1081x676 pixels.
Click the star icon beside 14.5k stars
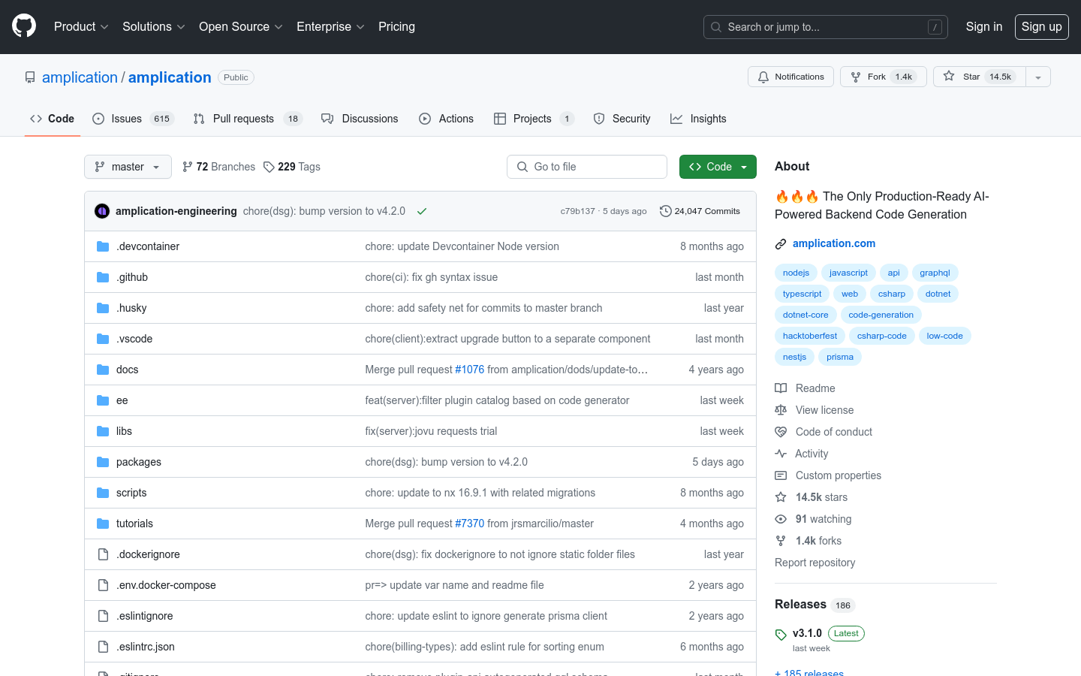[781, 497]
